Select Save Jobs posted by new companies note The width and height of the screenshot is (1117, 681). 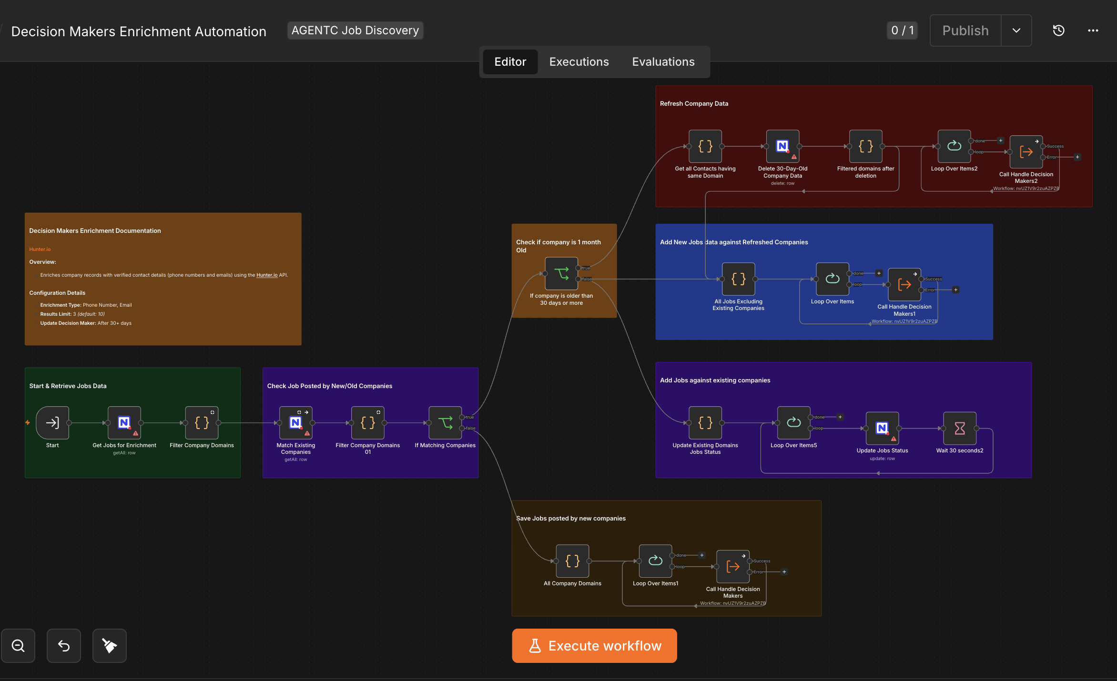pos(571,518)
